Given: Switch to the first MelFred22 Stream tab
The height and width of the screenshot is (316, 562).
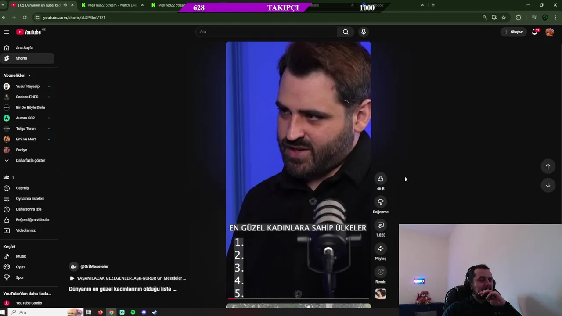Looking at the screenshot, I should tap(112, 5).
